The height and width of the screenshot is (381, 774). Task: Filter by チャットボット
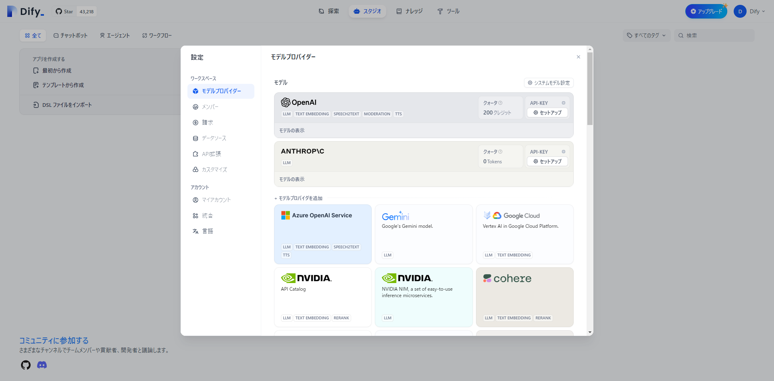click(x=71, y=35)
